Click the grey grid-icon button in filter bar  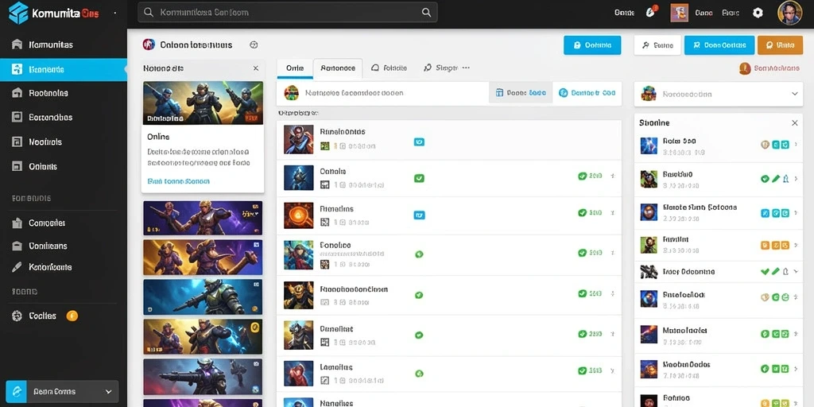(520, 93)
